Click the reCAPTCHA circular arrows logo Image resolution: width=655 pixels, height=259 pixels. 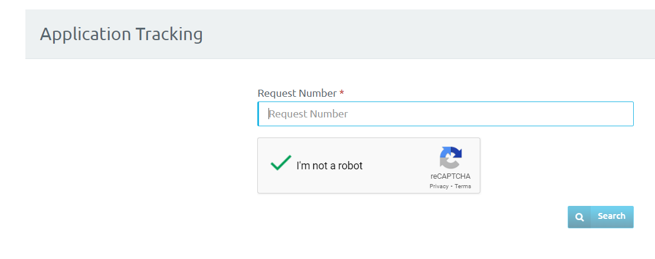pos(450,158)
